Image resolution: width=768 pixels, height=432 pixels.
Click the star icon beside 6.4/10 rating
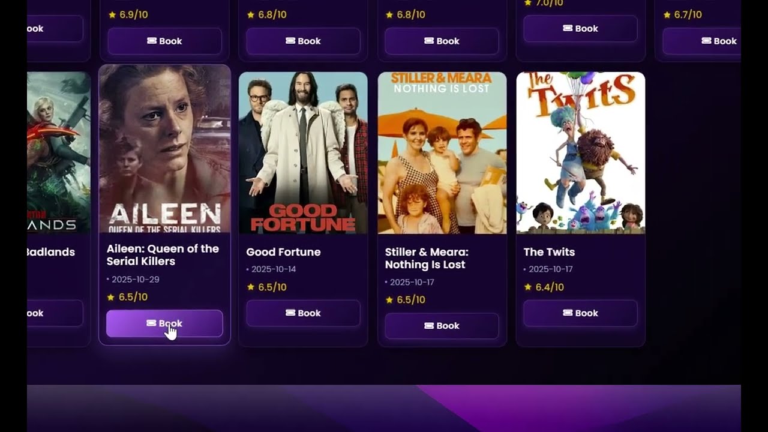point(528,287)
